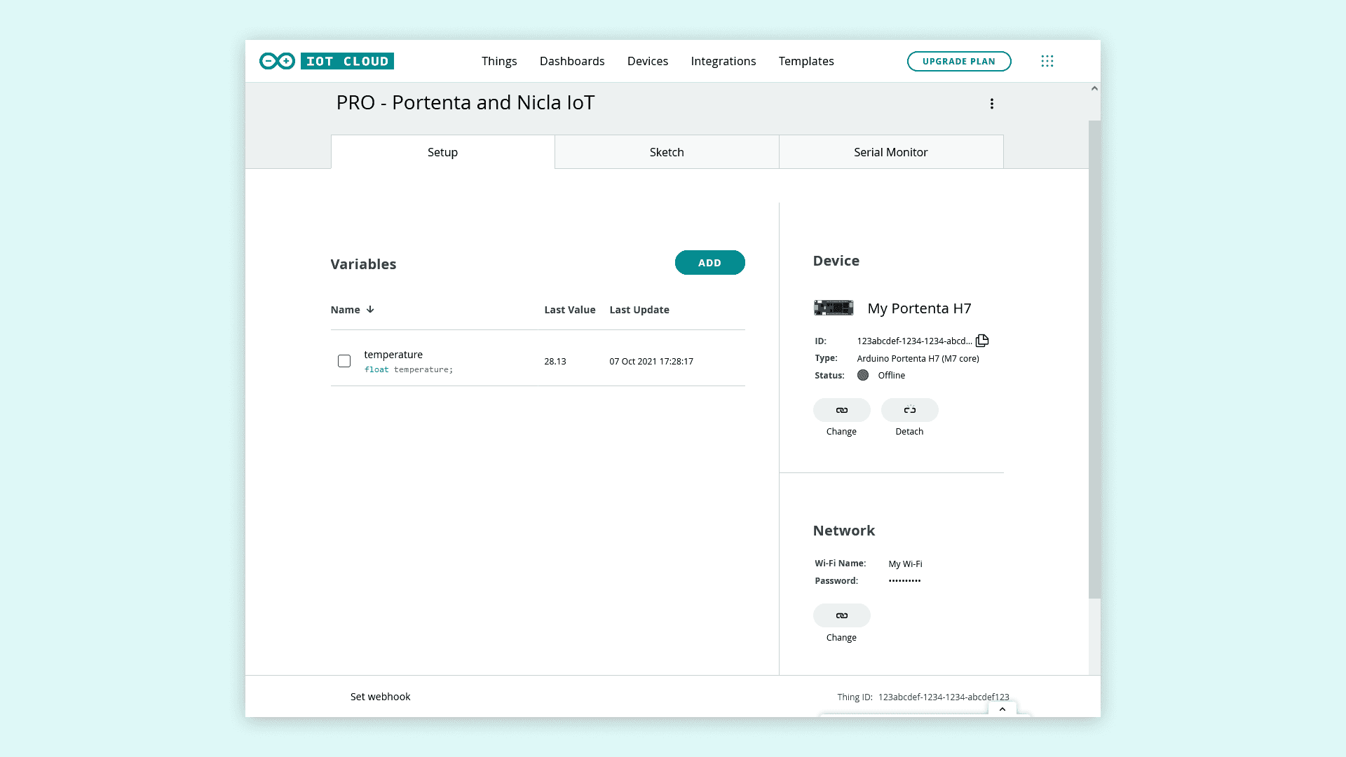Copy the device ID with the copy icon
The width and height of the screenshot is (1346, 757).
(x=982, y=341)
